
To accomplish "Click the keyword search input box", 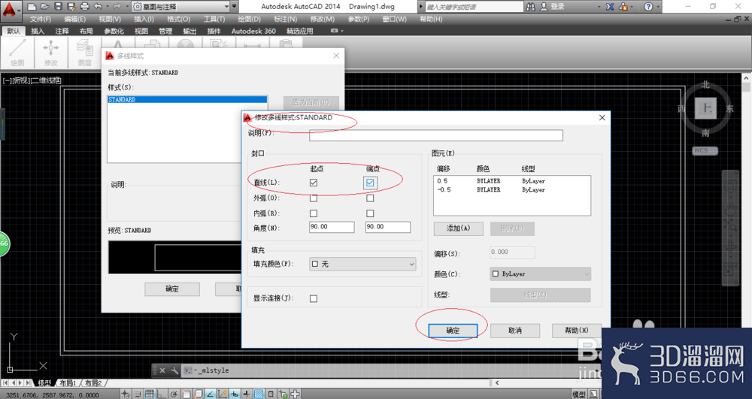I will 474,7.
